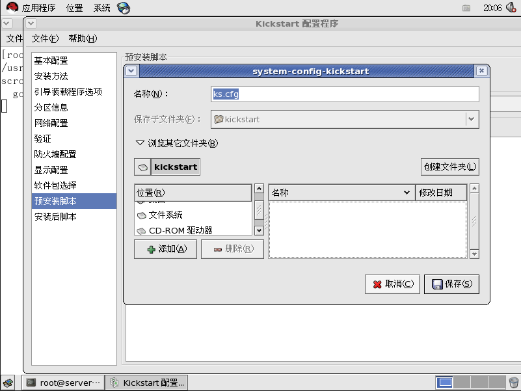Open the 应用程序 panel menu
The image size is (521, 391).
click(38, 8)
